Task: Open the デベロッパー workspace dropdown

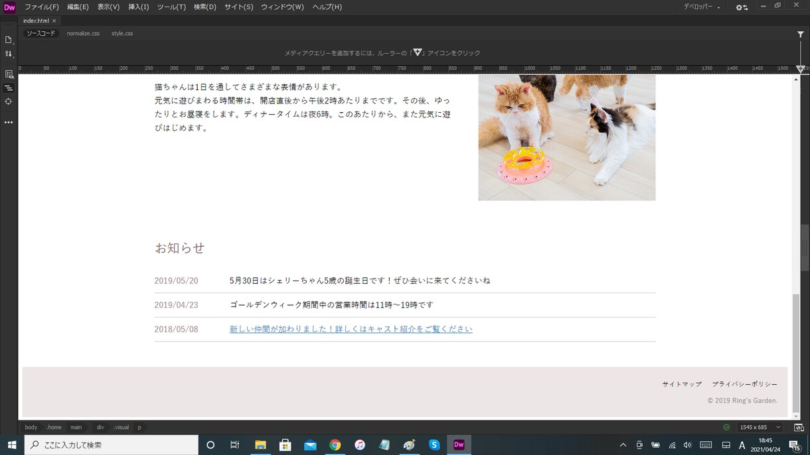Action: [702, 7]
